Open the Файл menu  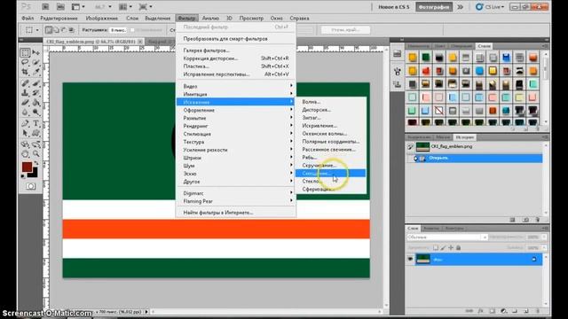click(x=28, y=18)
